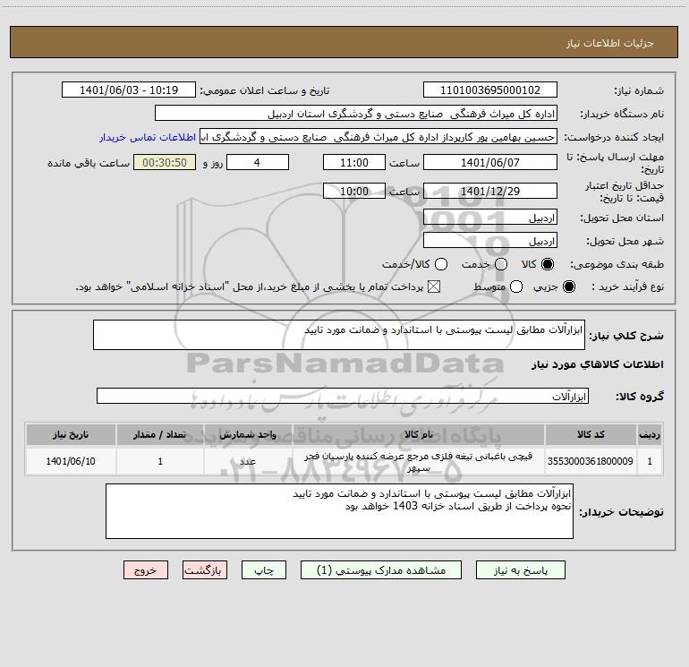This screenshot has width=689, height=667.
Task: Select the کالا/خدمت radio button
Action: (441, 264)
